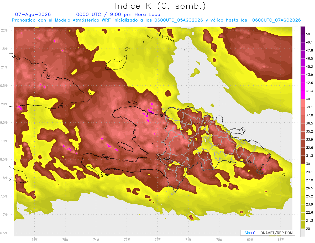Screen dimensions: 315x243
Task: Click the 22N latitude label
Action: pos(4,30)
